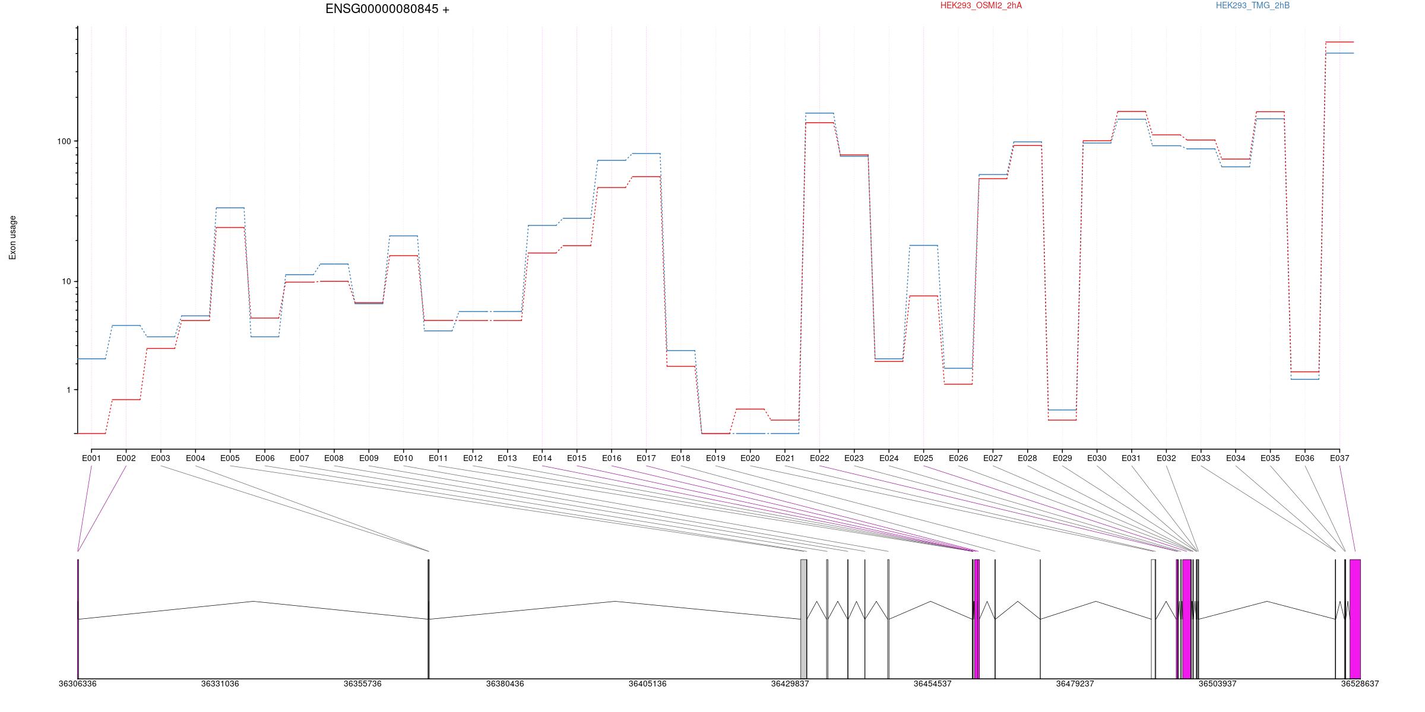Click exon label E014
Image resolution: width=1425 pixels, height=712 pixels.
(542, 458)
